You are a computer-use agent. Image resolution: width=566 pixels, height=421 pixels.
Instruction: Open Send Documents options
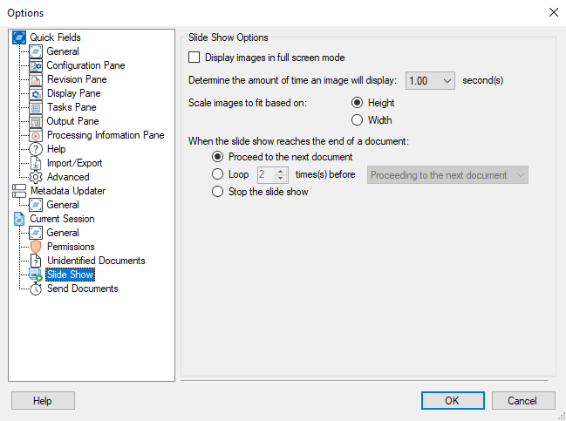pyautogui.click(x=82, y=289)
